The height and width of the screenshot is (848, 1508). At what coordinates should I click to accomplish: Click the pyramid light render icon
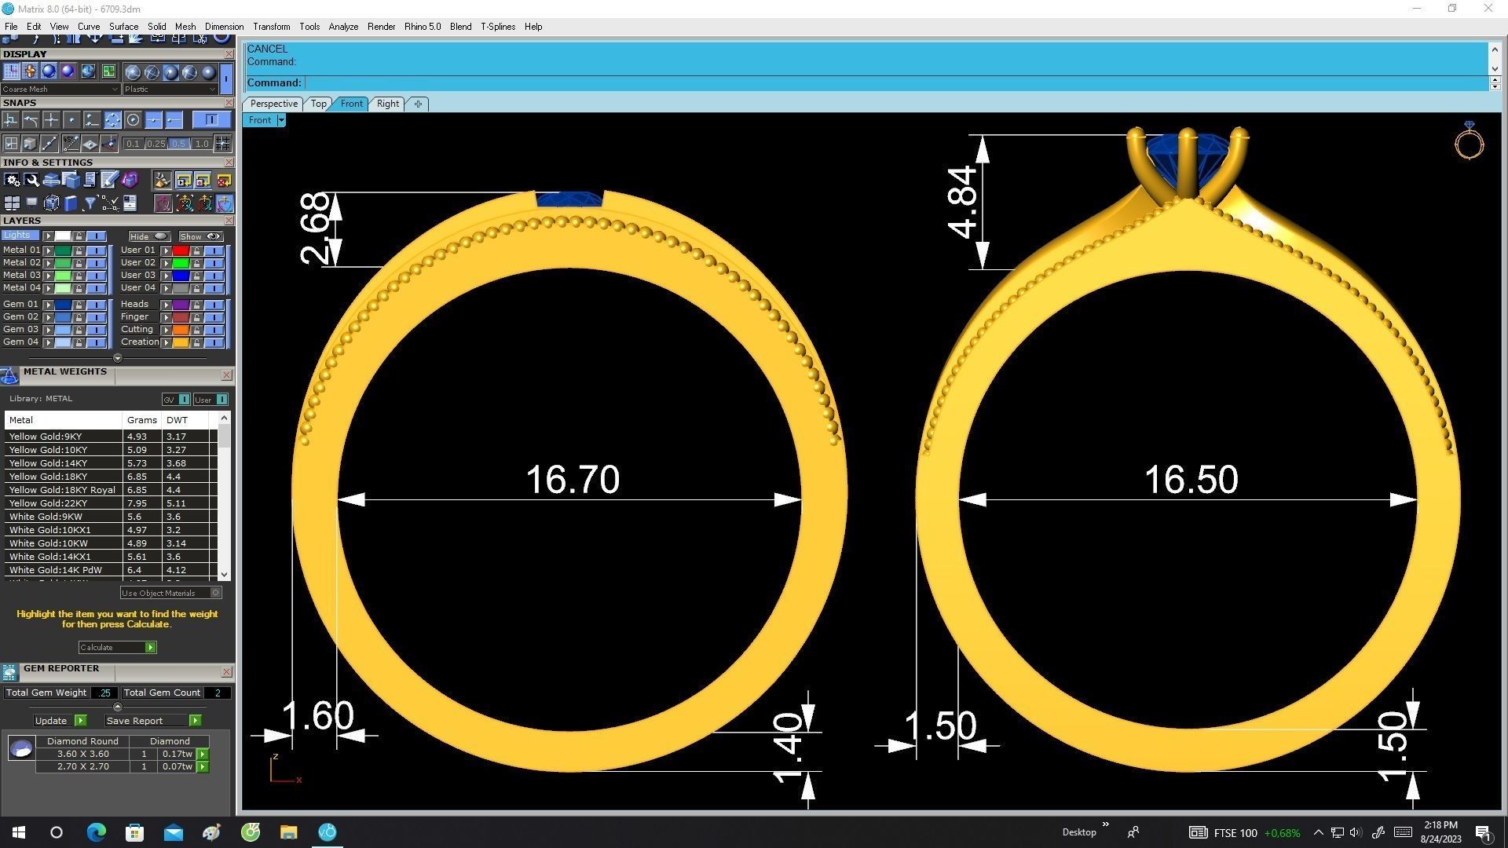tap(163, 180)
